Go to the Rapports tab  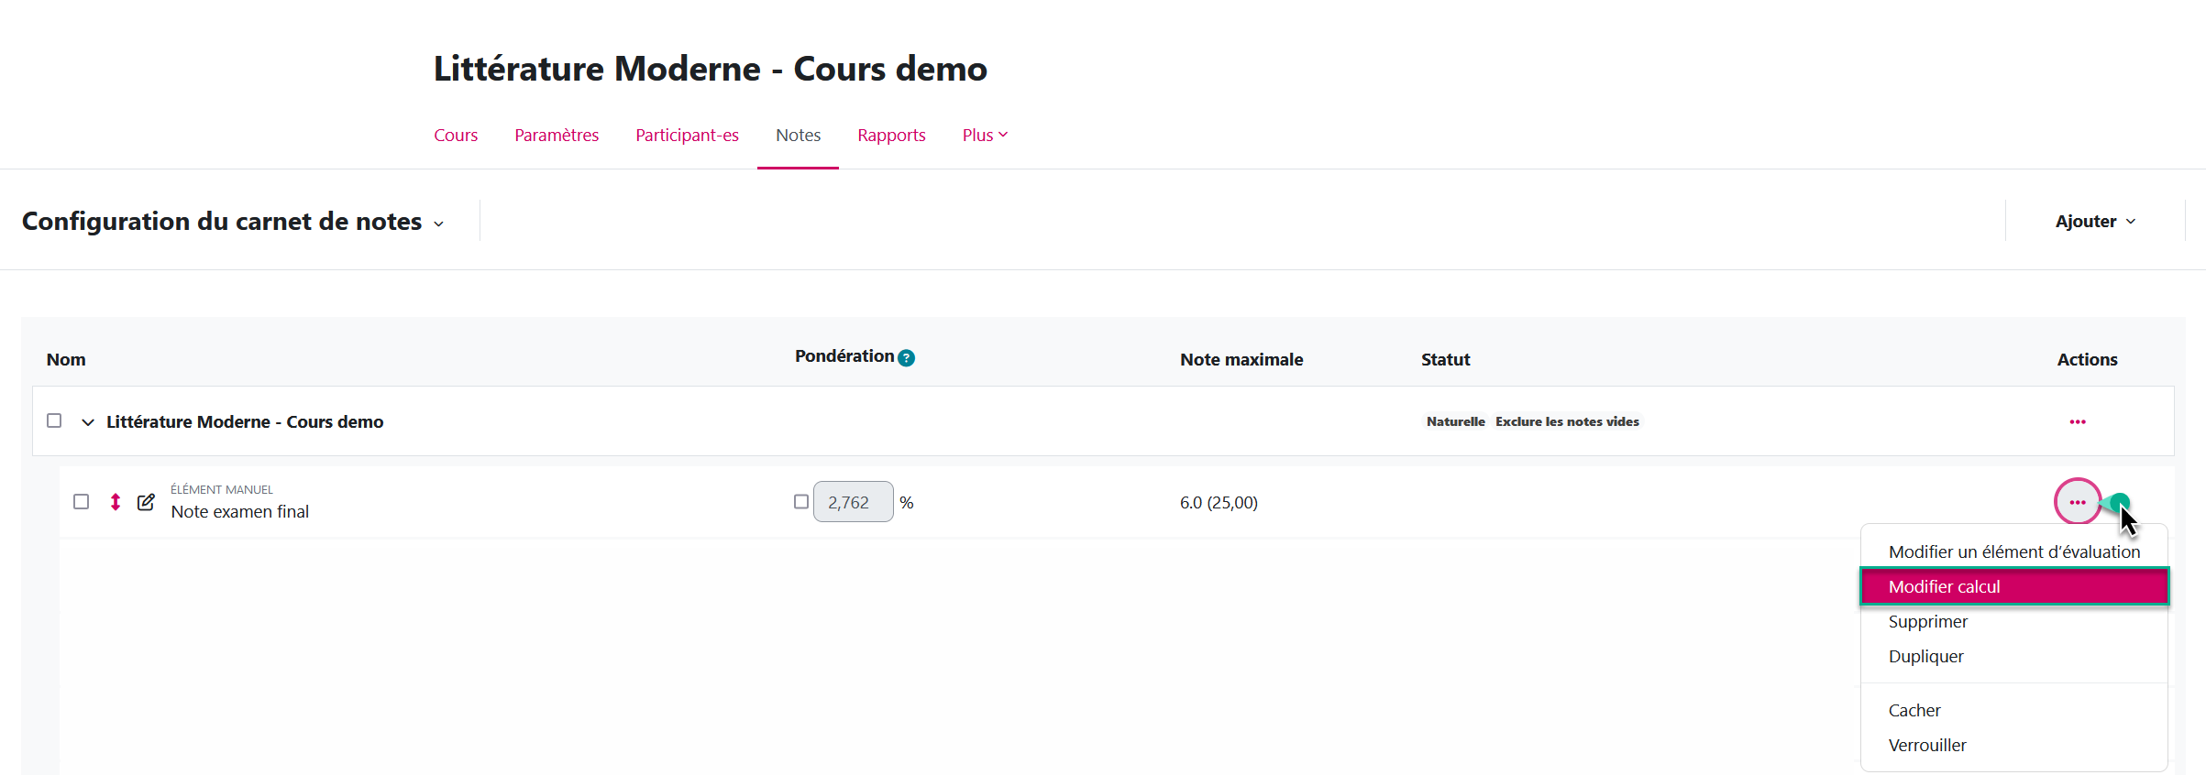coord(891,136)
